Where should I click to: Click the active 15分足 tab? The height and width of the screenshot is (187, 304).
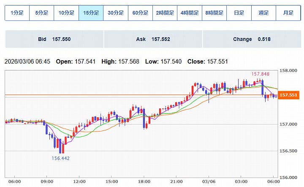tap(91, 13)
